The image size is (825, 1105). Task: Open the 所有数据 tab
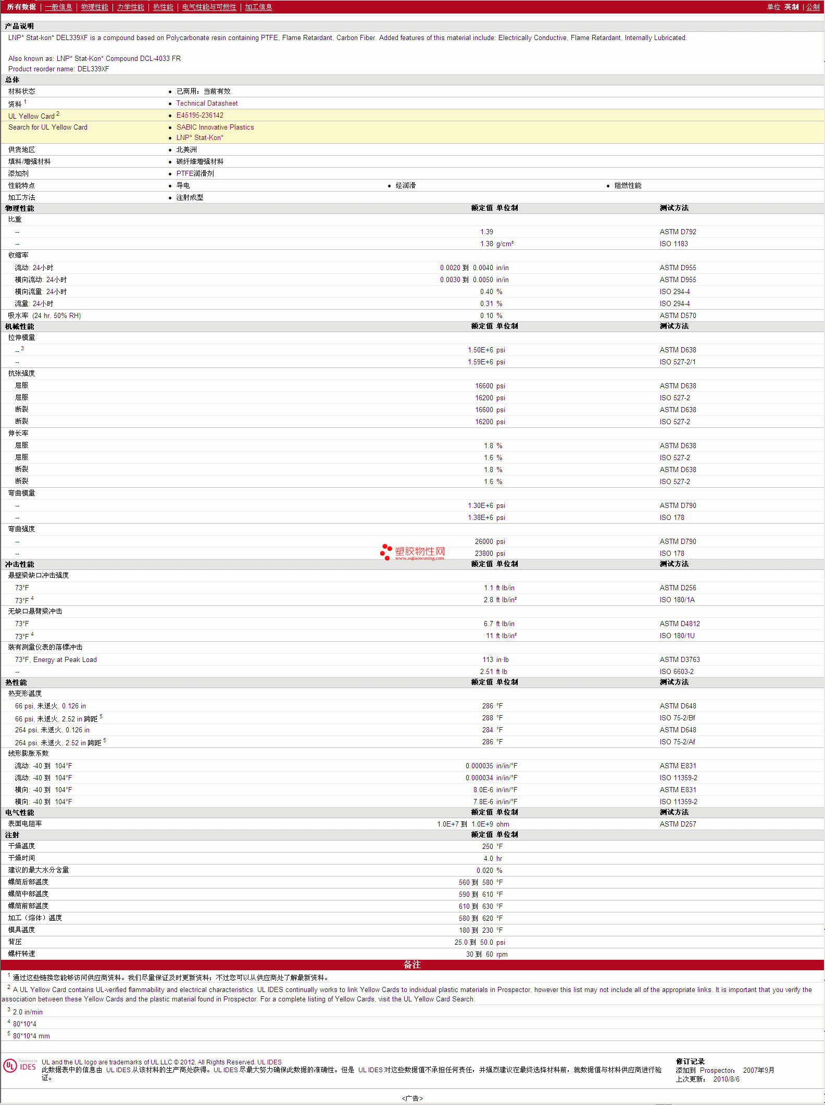(x=21, y=7)
